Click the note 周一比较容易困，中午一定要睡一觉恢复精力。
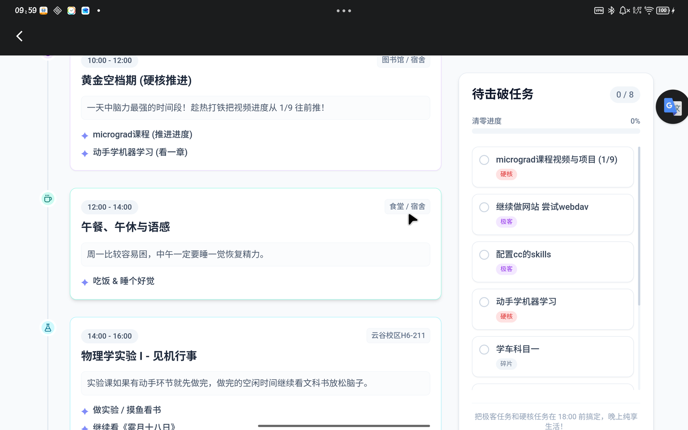 256,254
